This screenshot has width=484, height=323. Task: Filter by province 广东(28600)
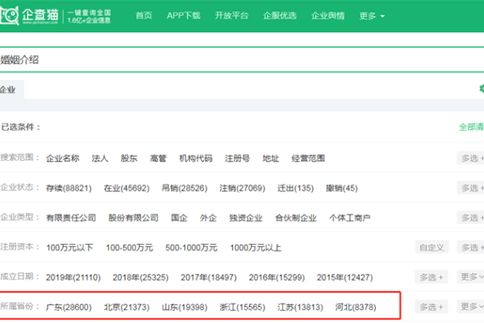coord(69,307)
